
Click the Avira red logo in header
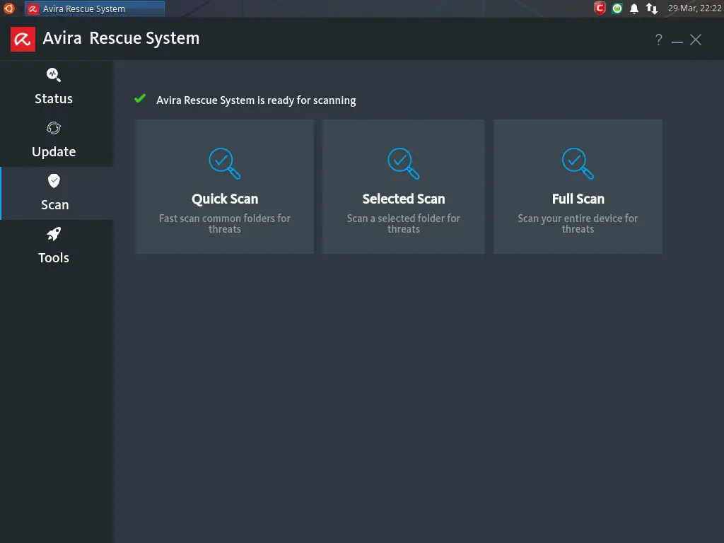tap(23, 40)
